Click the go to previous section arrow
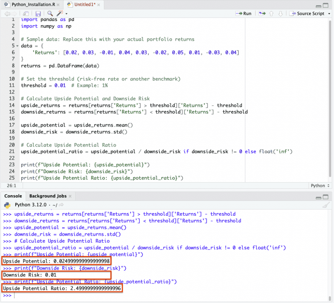The width and height of the screenshot is (334, 303). tap(271, 13)
